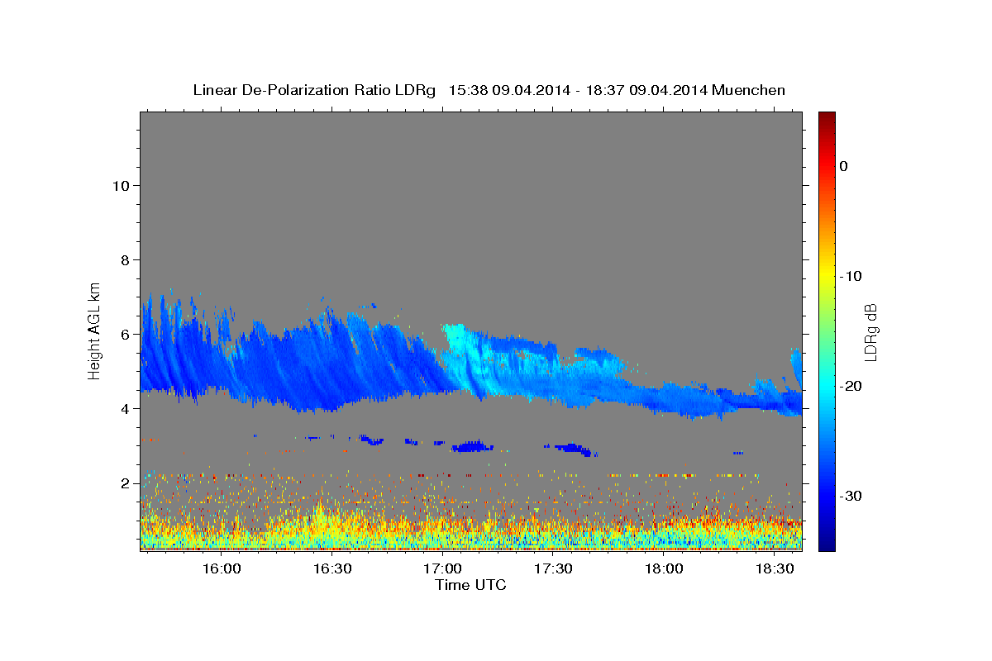Click the 18:00 time tick label

pos(664,568)
